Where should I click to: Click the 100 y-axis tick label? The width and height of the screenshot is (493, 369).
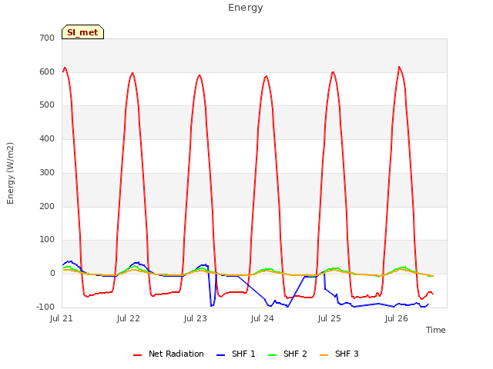(47, 240)
